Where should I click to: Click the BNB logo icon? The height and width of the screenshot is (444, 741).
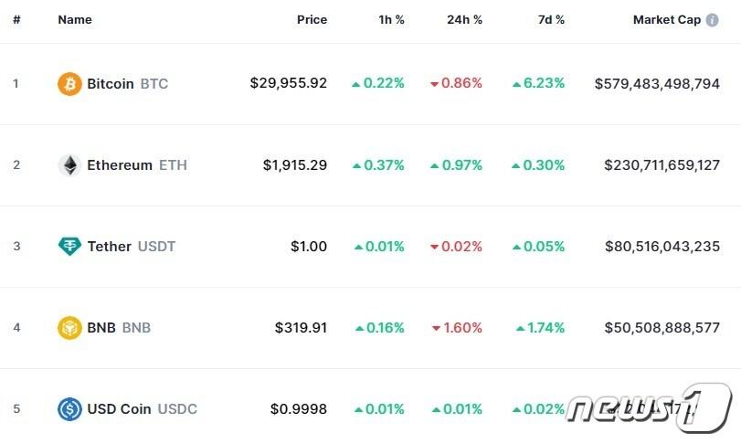click(x=69, y=328)
